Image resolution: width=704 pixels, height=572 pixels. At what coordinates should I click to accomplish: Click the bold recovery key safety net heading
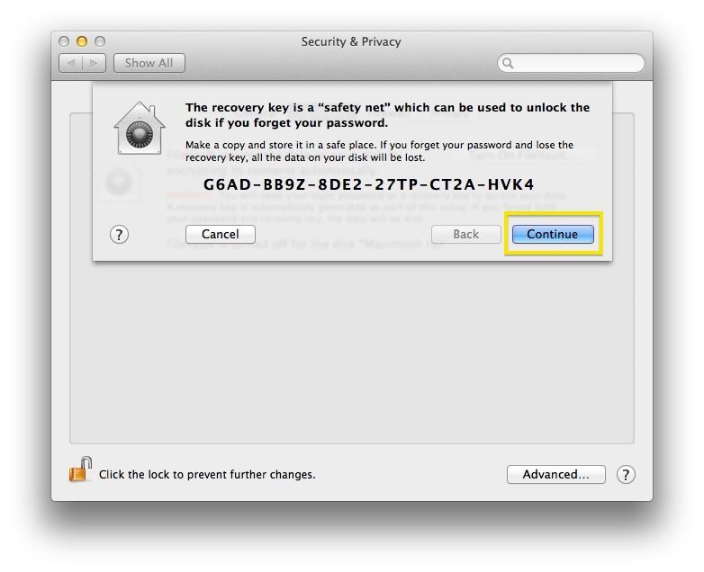[x=387, y=115]
